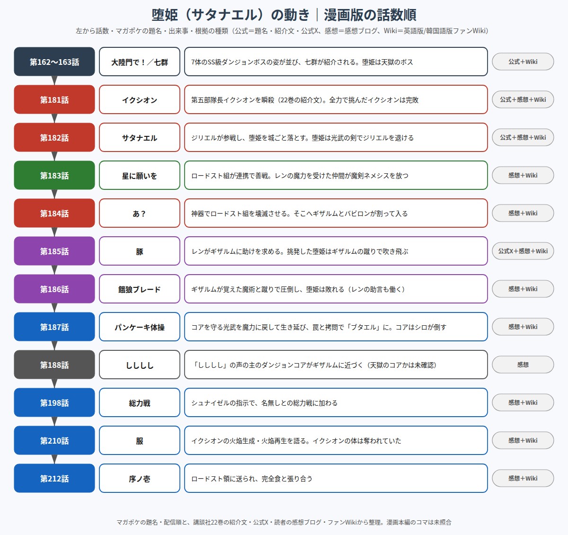This screenshot has height=535, width=568.
Task: Click the heading 堕姫（サタナエル）の動き｜漫画版の話数順
Action: (x=284, y=15)
